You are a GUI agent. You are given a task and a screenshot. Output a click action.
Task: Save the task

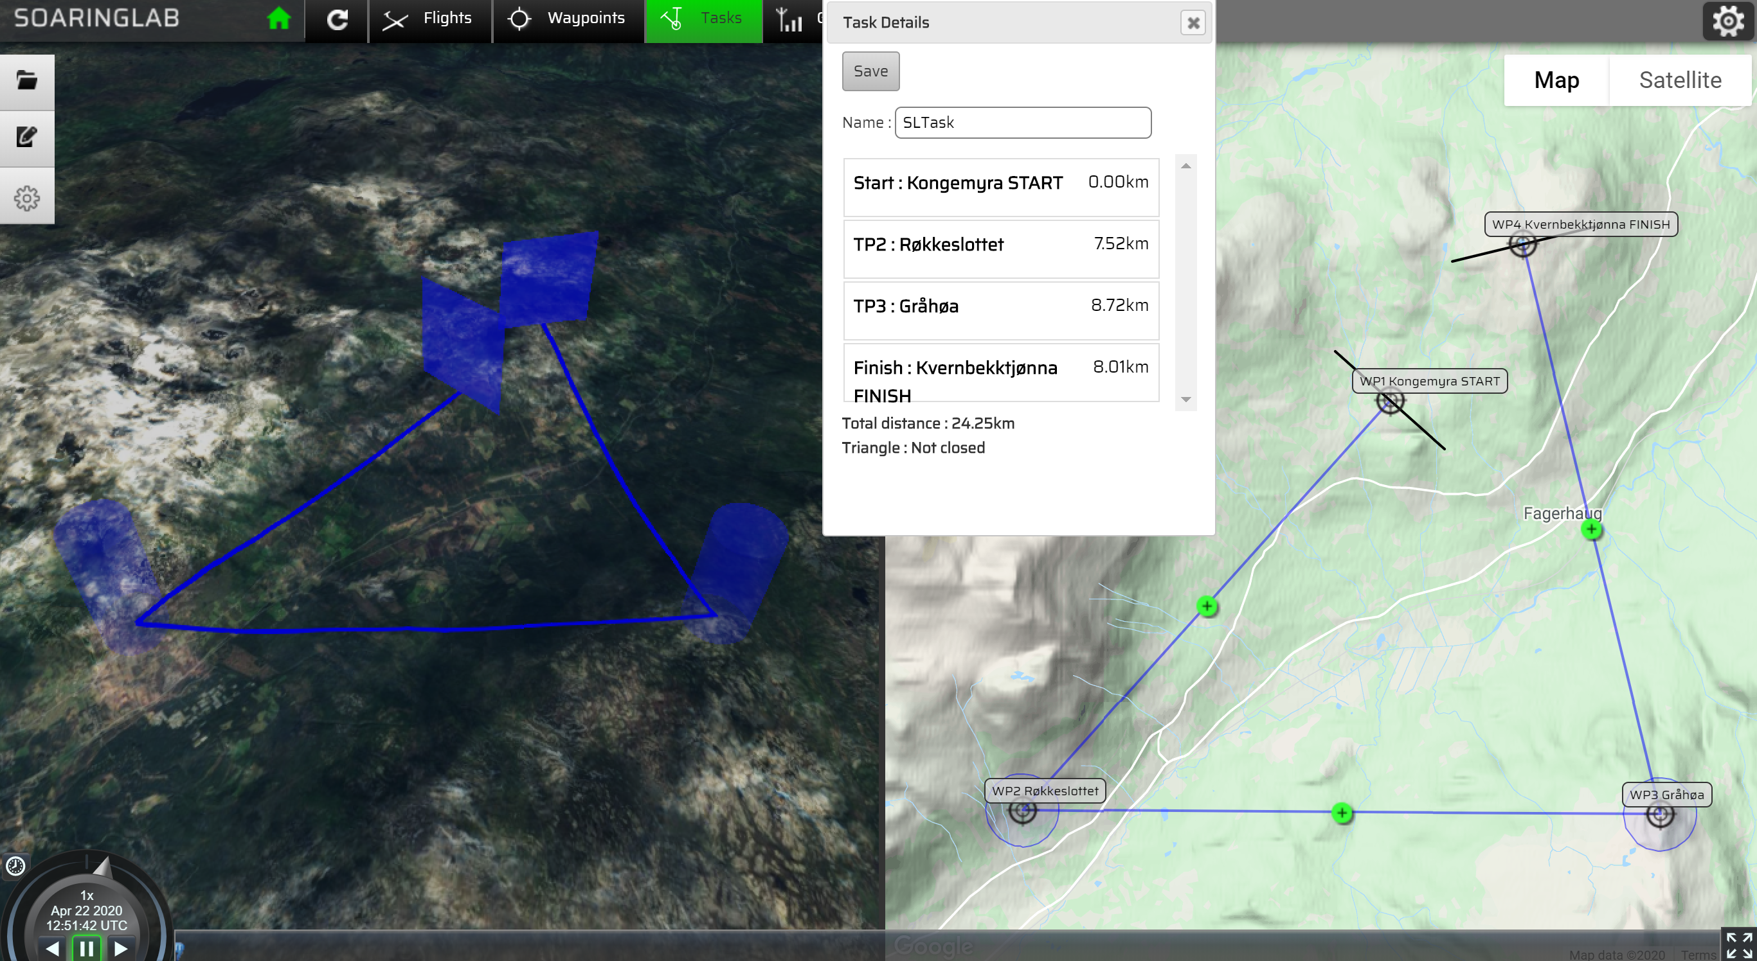(x=870, y=71)
